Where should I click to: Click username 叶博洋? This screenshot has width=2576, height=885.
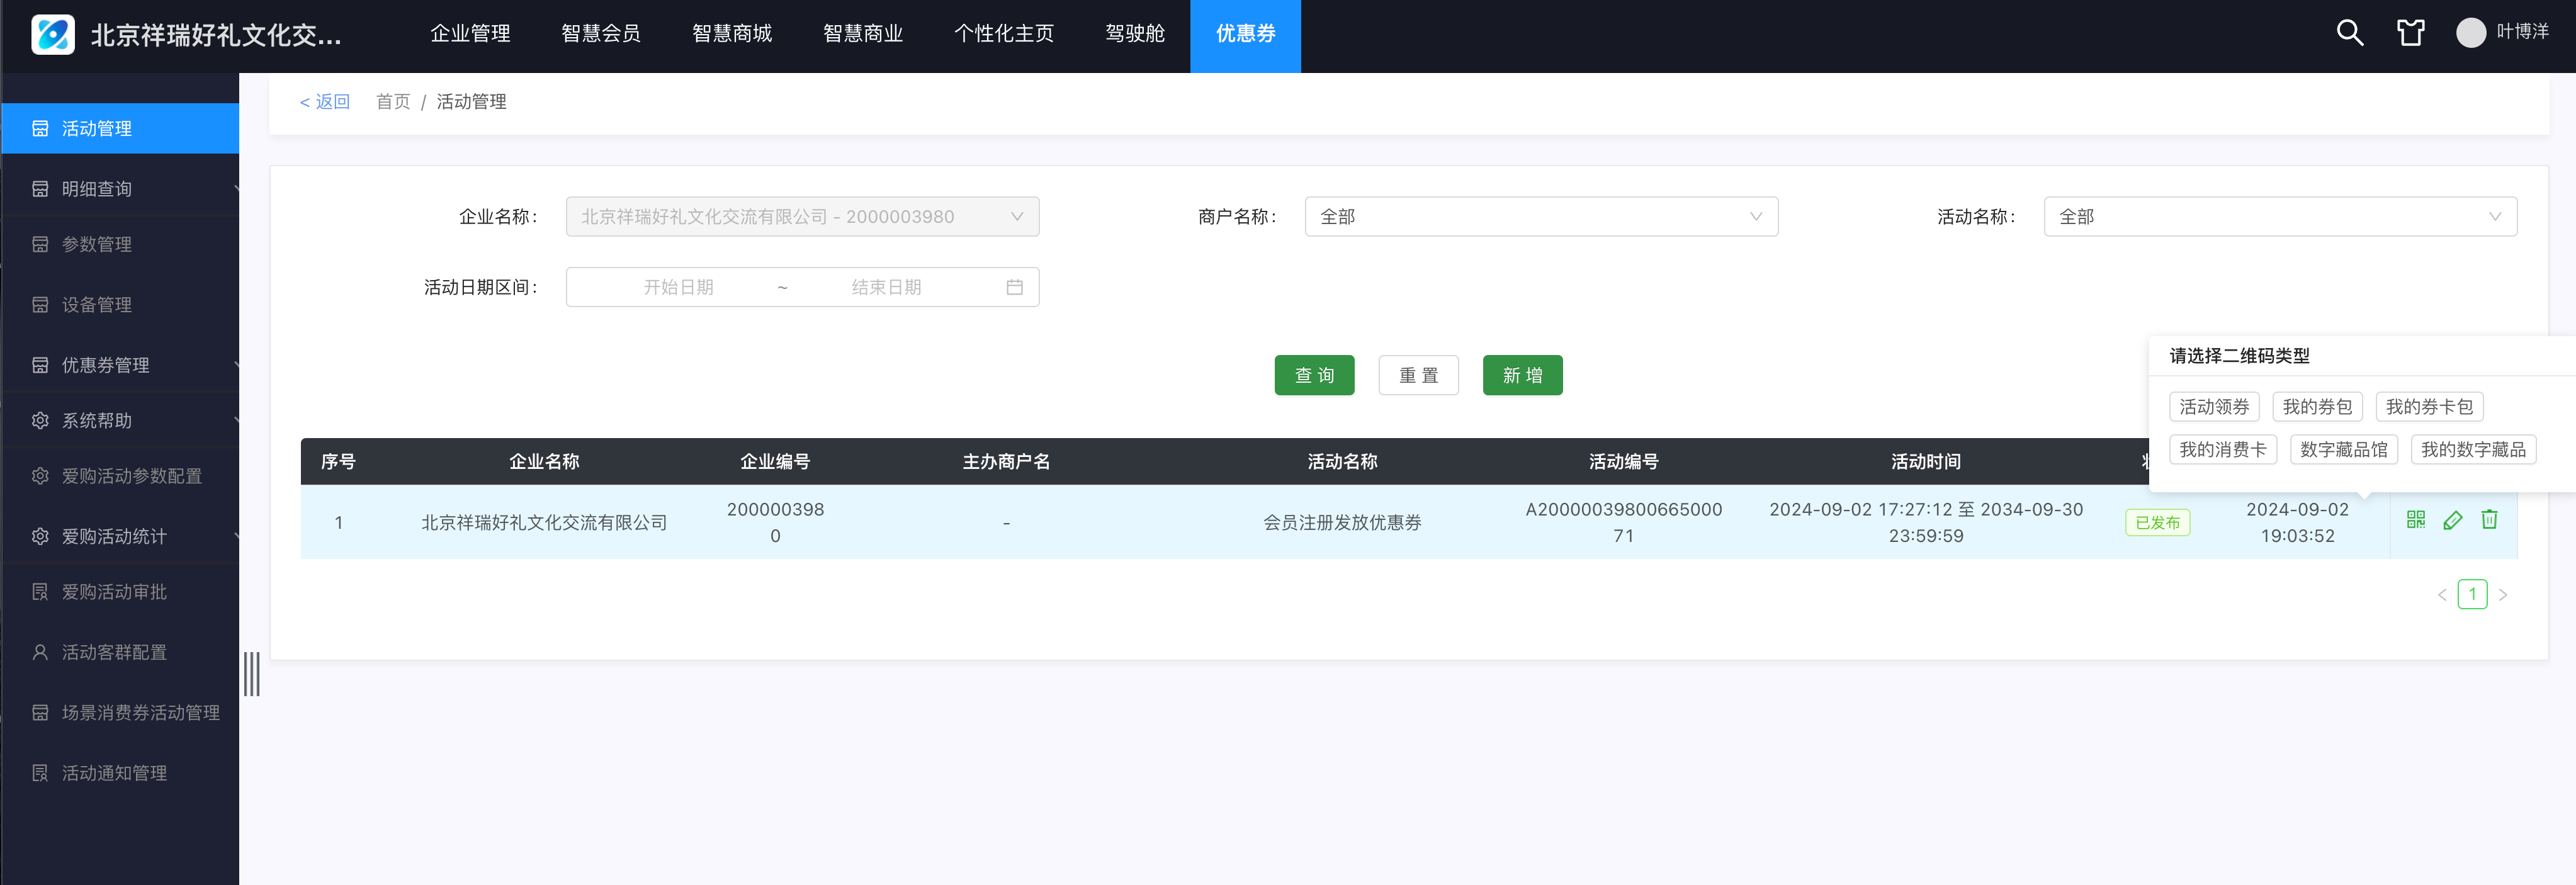pyautogui.click(x=2522, y=32)
